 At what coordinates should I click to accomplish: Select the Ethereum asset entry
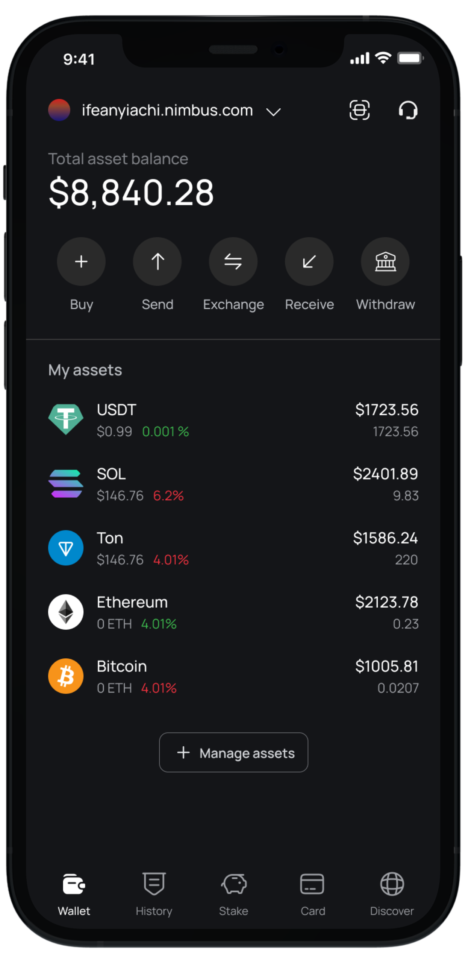pos(233,612)
